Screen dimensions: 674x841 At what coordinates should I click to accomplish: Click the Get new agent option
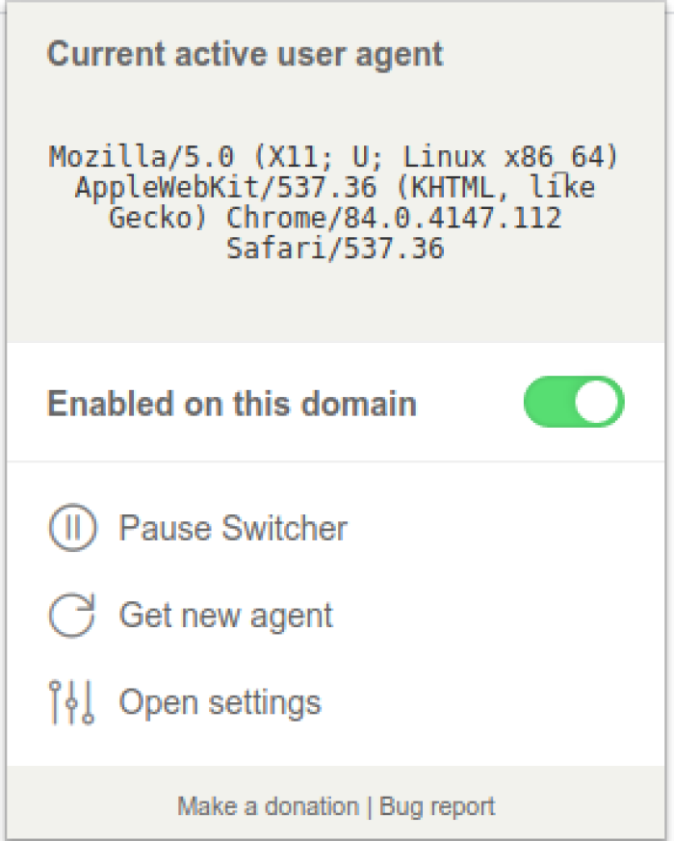(x=226, y=614)
